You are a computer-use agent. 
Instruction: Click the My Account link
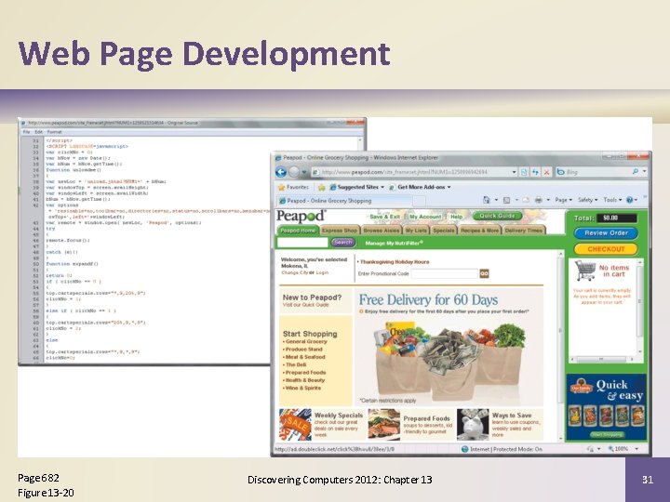click(x=424, y=217)
